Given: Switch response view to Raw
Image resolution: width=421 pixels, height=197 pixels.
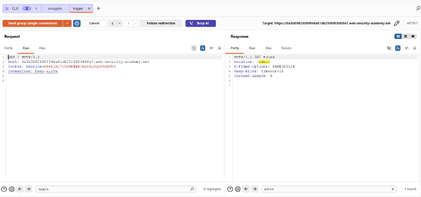Looking at the screenshot, I should 252,48.
